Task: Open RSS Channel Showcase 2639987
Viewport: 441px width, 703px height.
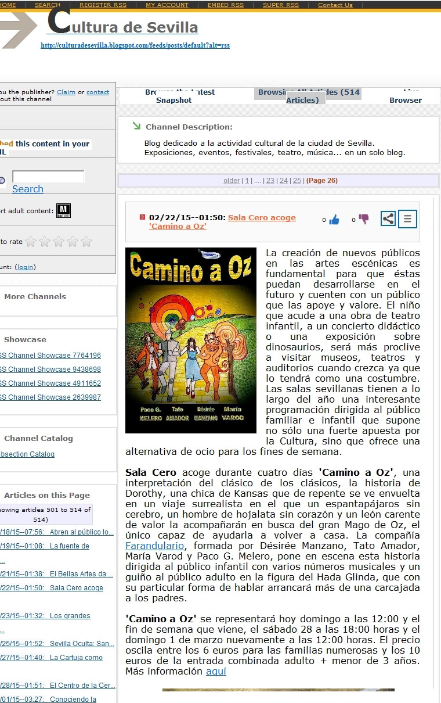Action: coord(50,397)
